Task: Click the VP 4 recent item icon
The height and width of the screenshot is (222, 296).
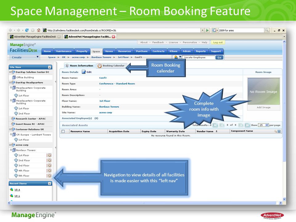Action: click(x=12, y=190)
